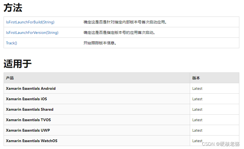Open the IsFirstLaunchForVersion(String) method link

tap(32, 32)
